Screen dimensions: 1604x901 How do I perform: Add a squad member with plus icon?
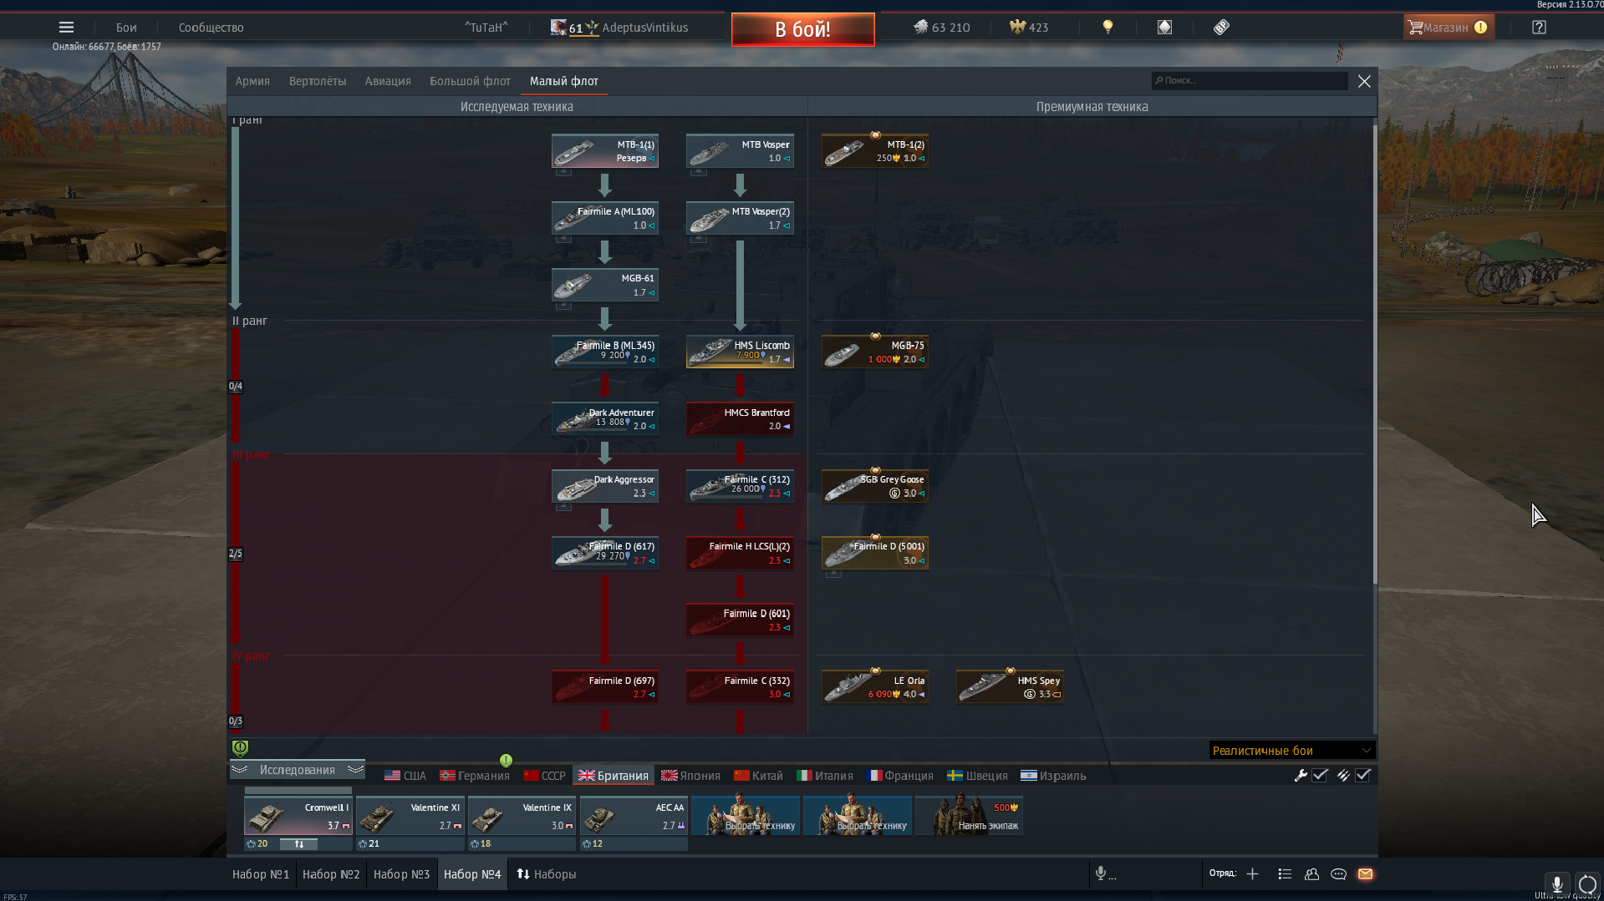click(x=1252, y=873)
